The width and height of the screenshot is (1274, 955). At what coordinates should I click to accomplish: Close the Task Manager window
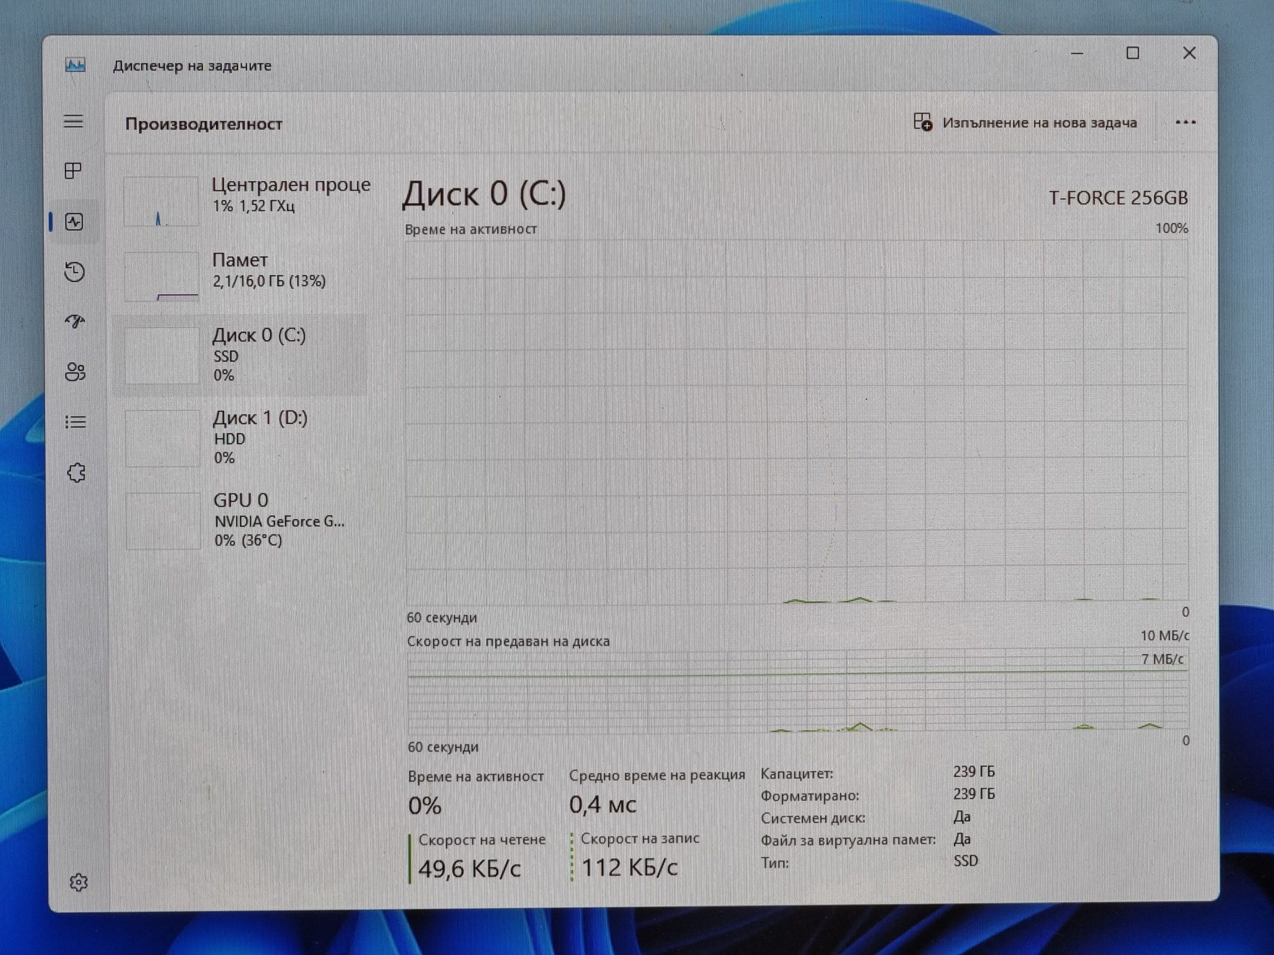(1189, 53)
